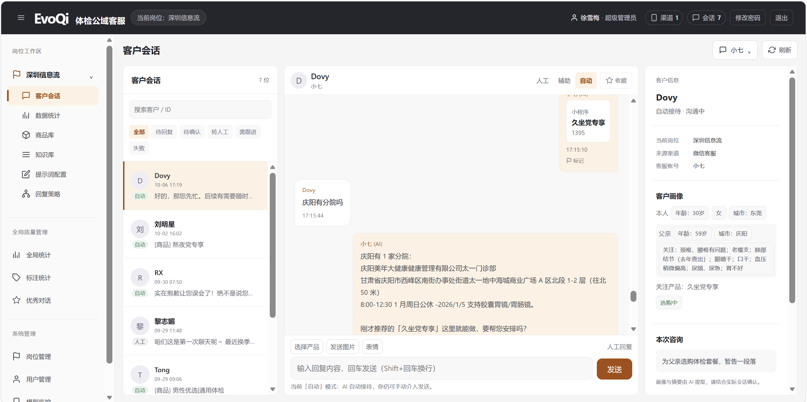Open 提示词配置 edit icon
This screenshot has height=402, width=807.
pos(26,174)
